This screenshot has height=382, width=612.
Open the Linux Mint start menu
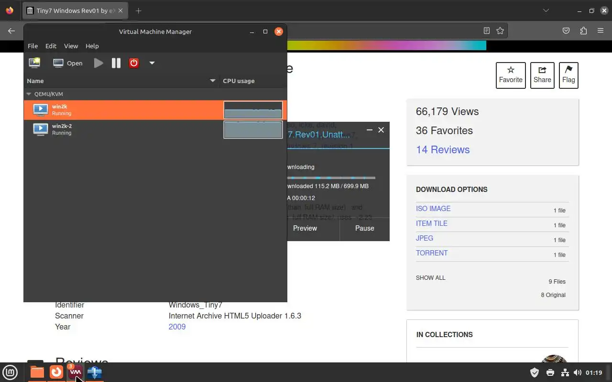point(10,372)
